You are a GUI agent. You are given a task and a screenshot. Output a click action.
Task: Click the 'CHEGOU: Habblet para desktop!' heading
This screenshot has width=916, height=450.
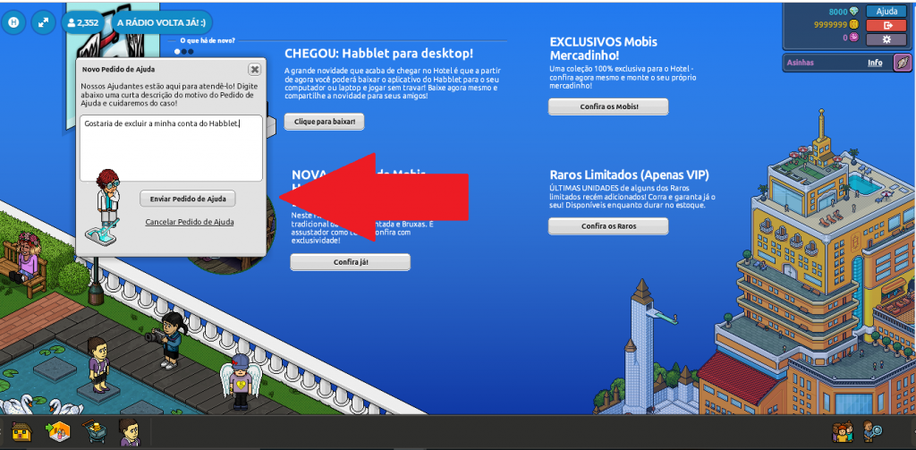coord(379,54)
